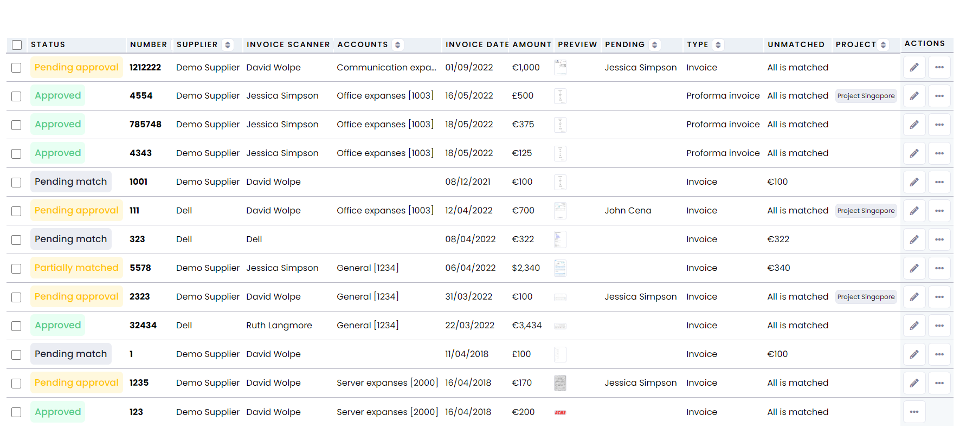Click the €3,434 amount cell
Screen dimensions: 966x441
(527, 325)
